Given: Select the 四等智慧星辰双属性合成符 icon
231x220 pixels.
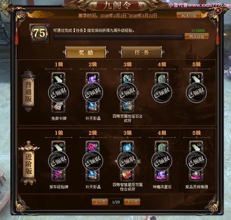Looking at the screenshot, I should click(127, 175).
